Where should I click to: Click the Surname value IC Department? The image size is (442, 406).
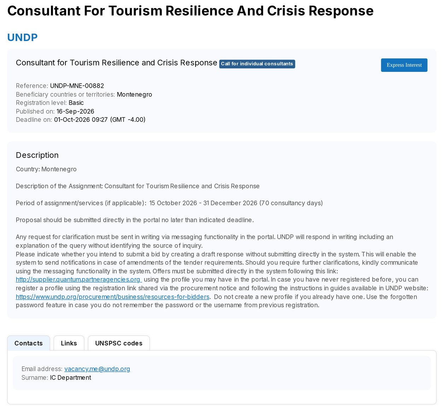[71, 378]
